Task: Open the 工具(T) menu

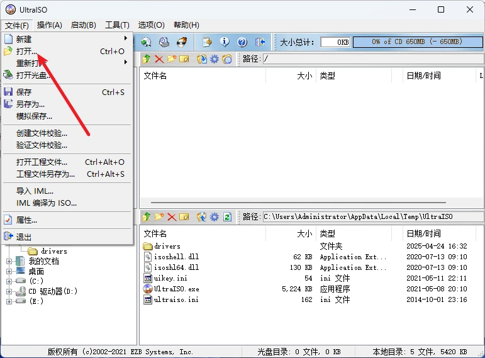Action: point(117,25)
